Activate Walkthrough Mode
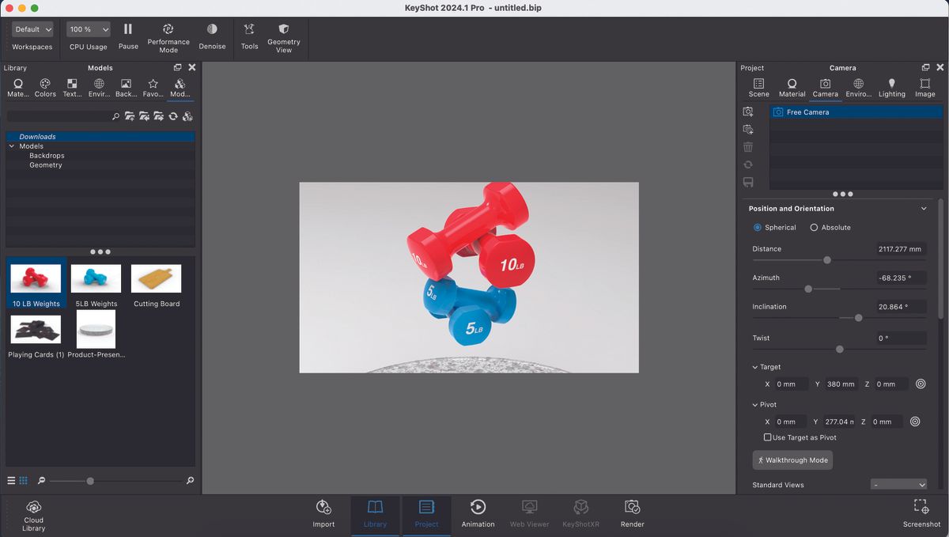949x537 pixels. (x=792, y=459)
